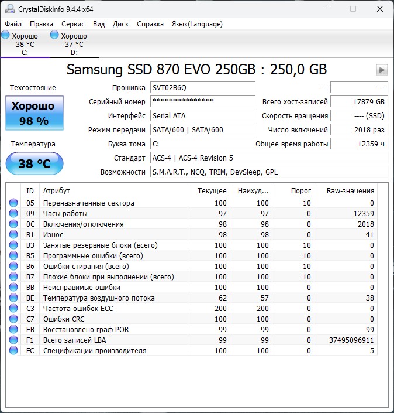
Task: Select the Восстановлено граф POR attribute name
Action: [x=86, y=329]
